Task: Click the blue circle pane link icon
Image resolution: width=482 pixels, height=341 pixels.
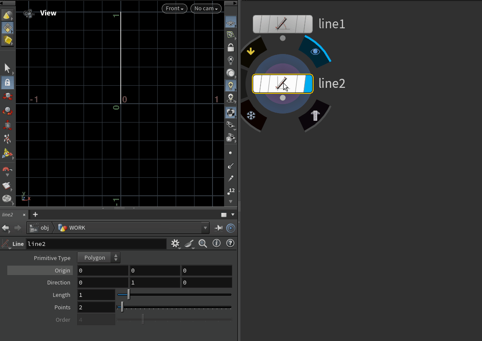Action: tap(231, 228)
